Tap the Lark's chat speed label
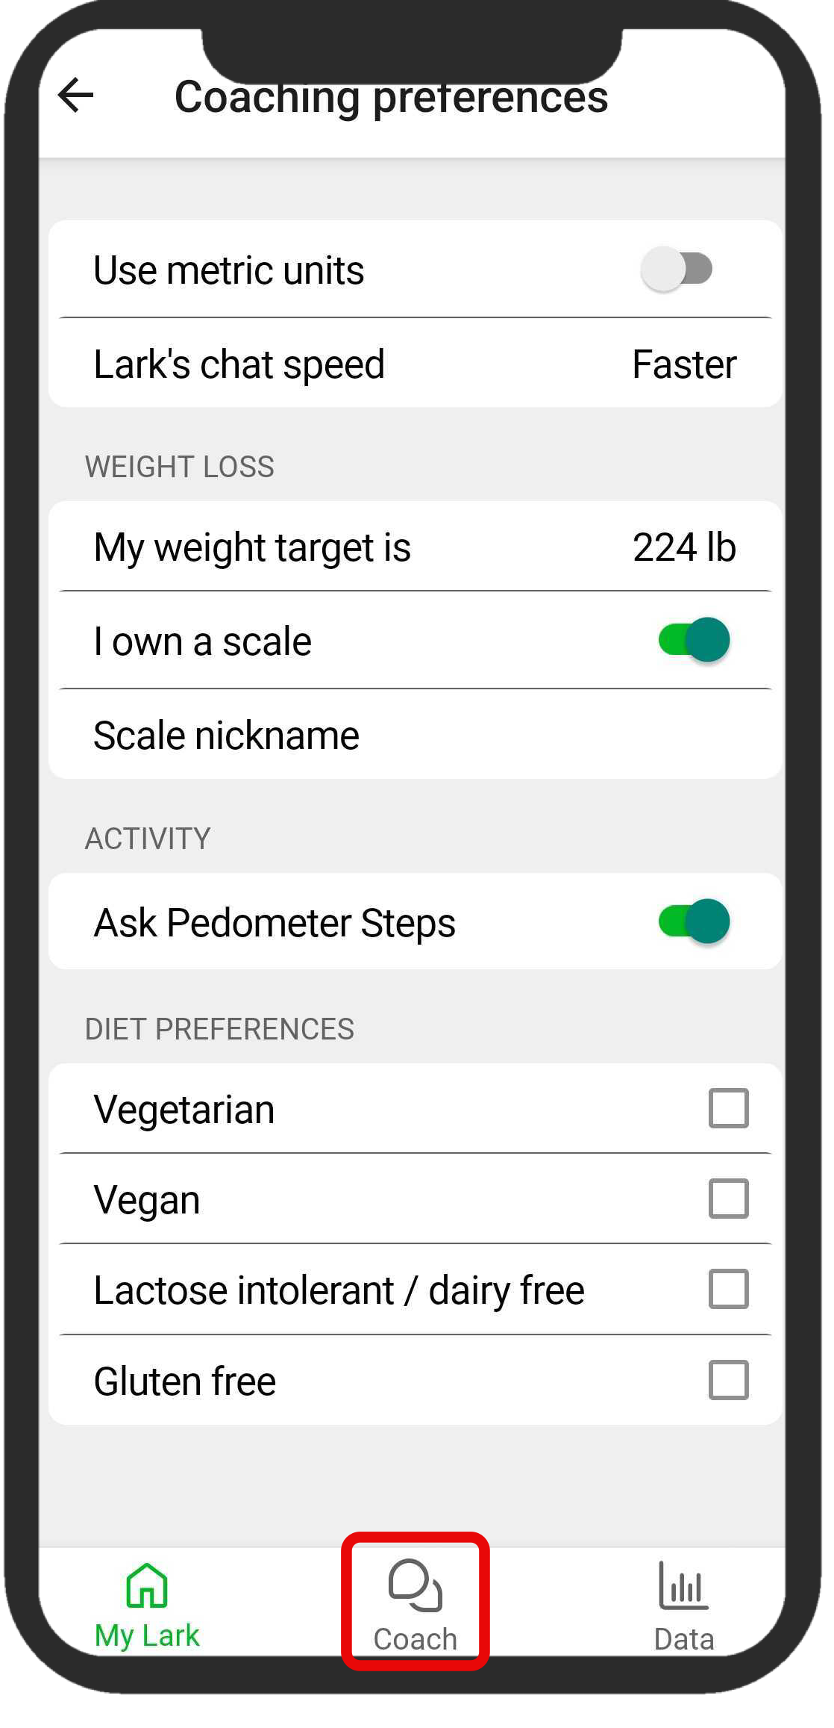Screen dimensions: 834x1728 pos(239,365)
